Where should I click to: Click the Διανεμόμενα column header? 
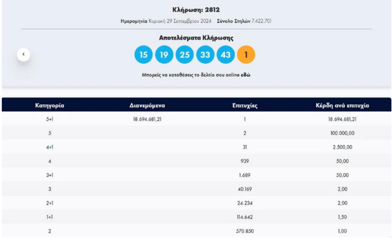(x=147, y=105)
